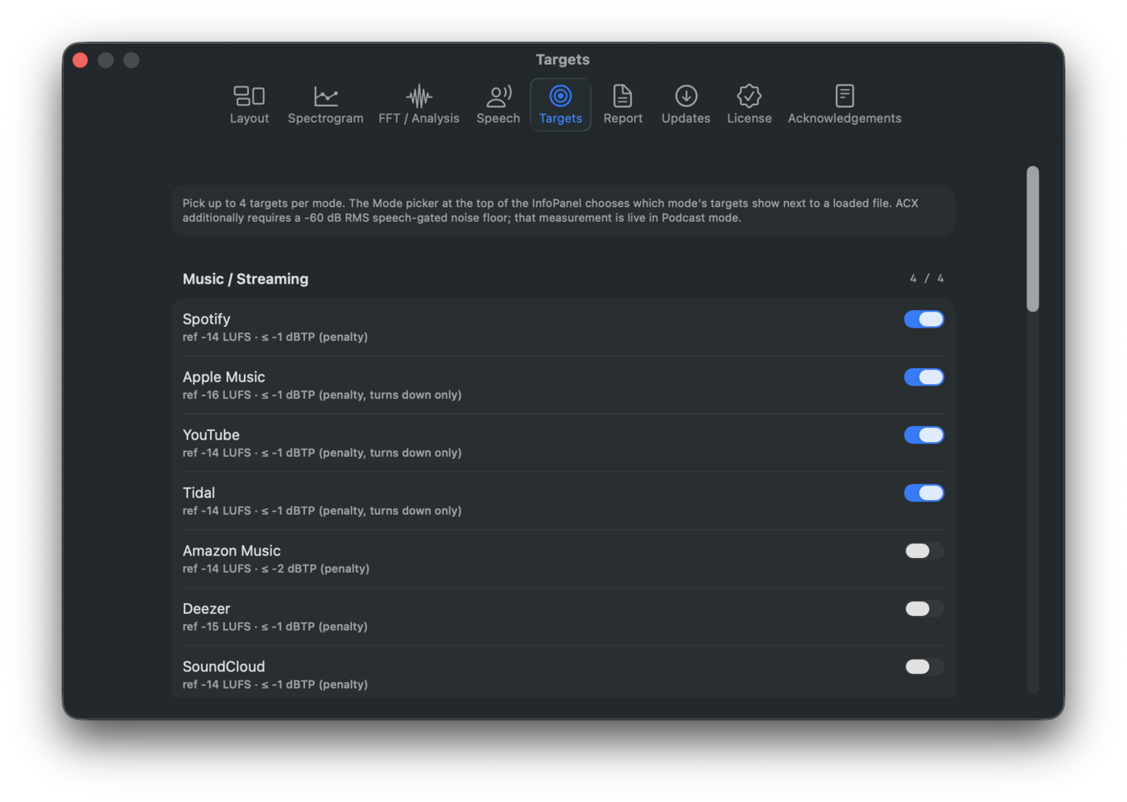Click the SoundCloud target label
The width and height of the screenshot is (1127, 802).
tap(224, 667)
